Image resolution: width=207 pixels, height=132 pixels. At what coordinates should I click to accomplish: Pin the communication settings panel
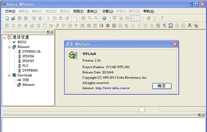[48, 32]
